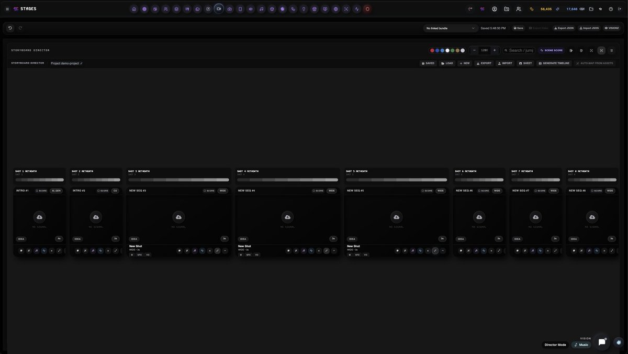Click the Search / jump input field
This screenshot has width=628, height=354.
click(x=519, y=50)
